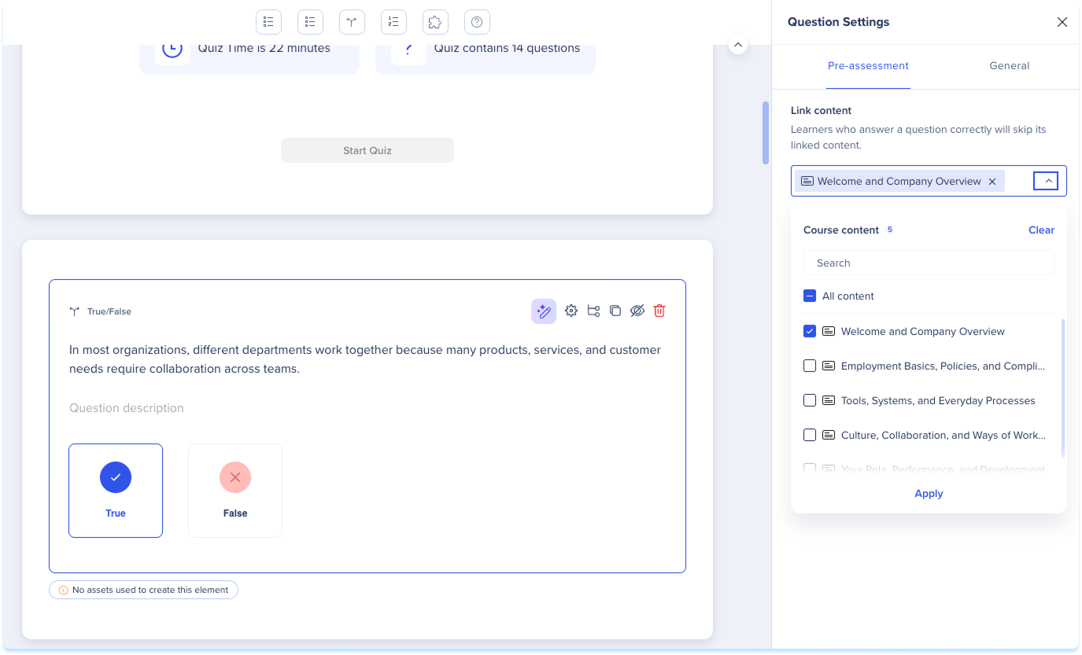Close the Question Settings panel
The image size is (1082, 655).
click(x=1062, y=22)
